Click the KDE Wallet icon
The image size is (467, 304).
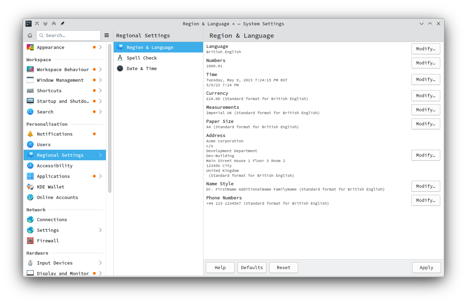[x=30, y=187]
